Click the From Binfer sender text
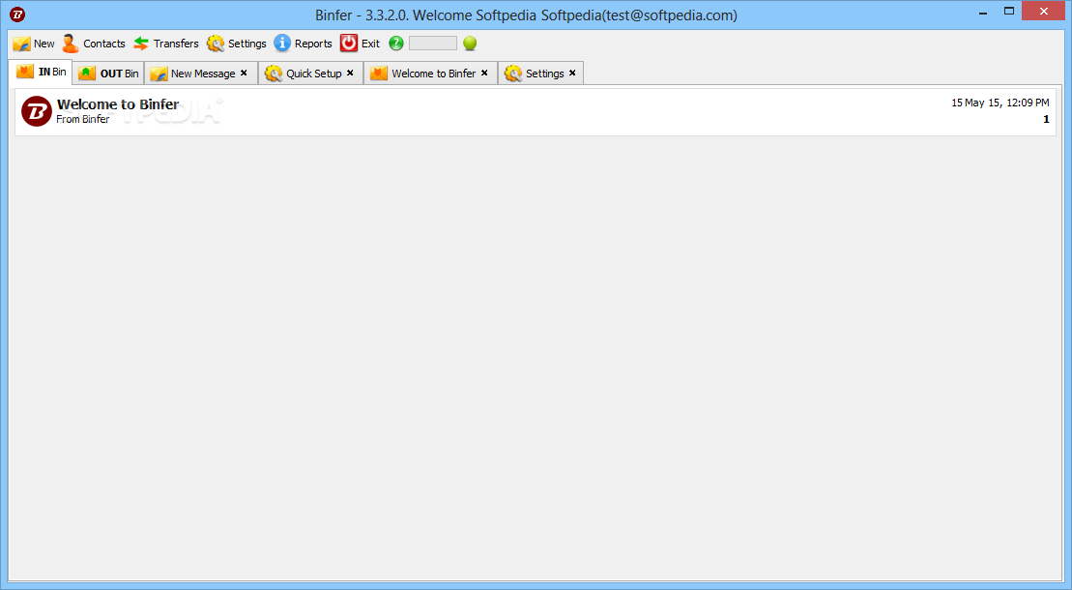Viewport: 1072px width, 590px height. coord(83,119)
